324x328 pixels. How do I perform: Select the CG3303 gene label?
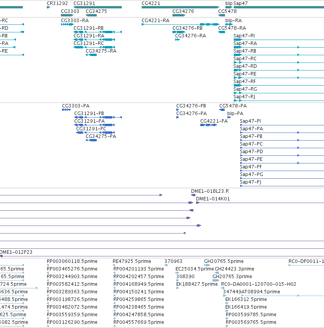point(70,11)
